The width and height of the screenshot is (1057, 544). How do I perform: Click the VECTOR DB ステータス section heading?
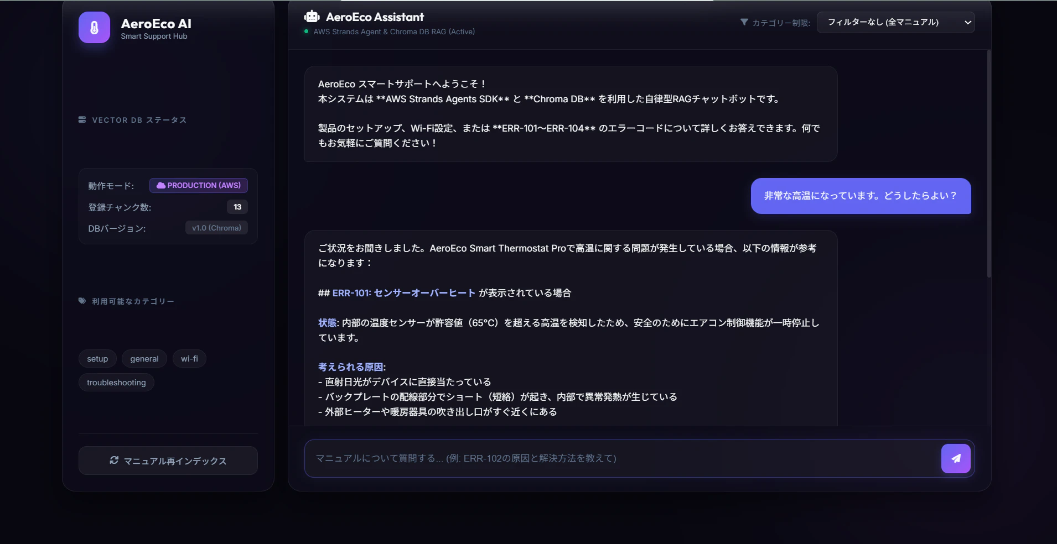click(x=139, y=120)
